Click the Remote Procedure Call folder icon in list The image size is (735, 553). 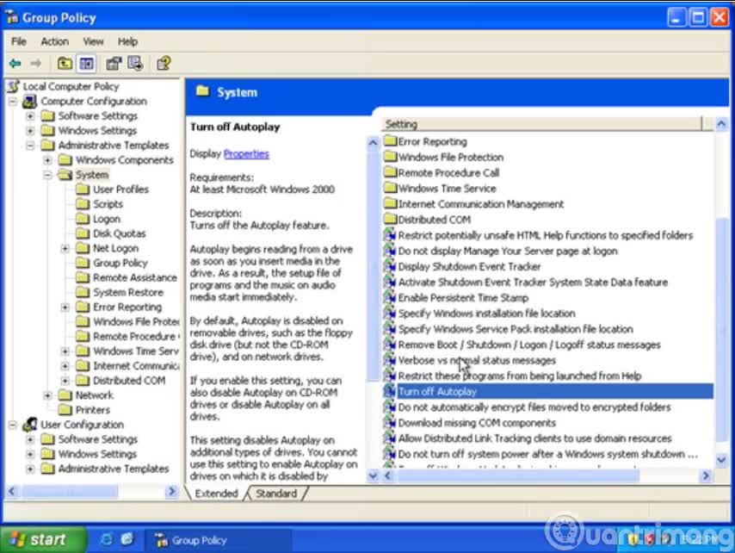[x=390, y=172]
